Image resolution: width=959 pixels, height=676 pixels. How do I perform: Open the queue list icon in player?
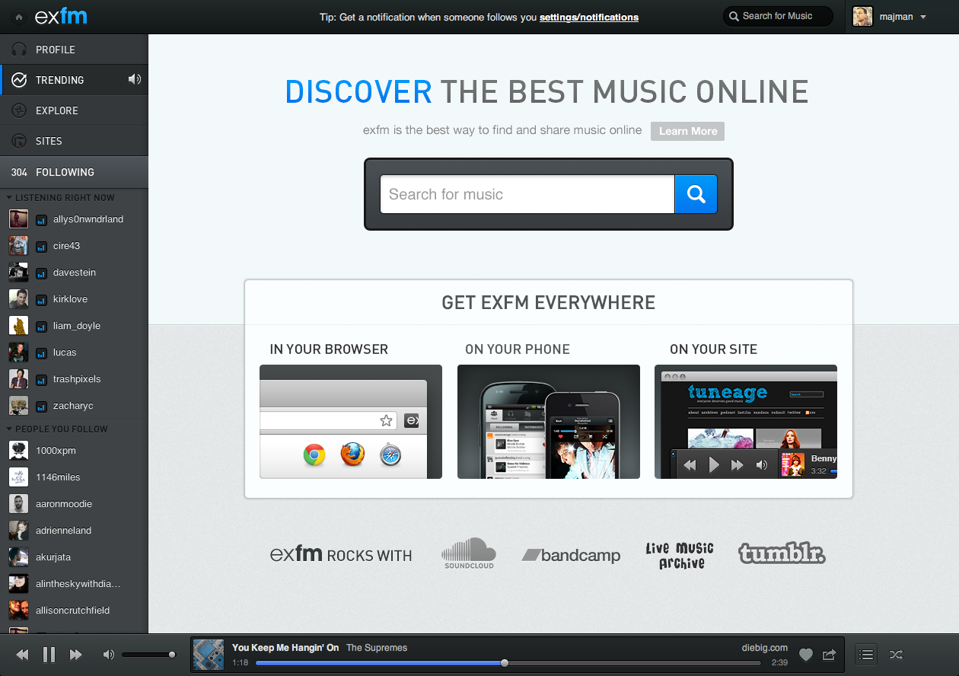coord(866,654)
